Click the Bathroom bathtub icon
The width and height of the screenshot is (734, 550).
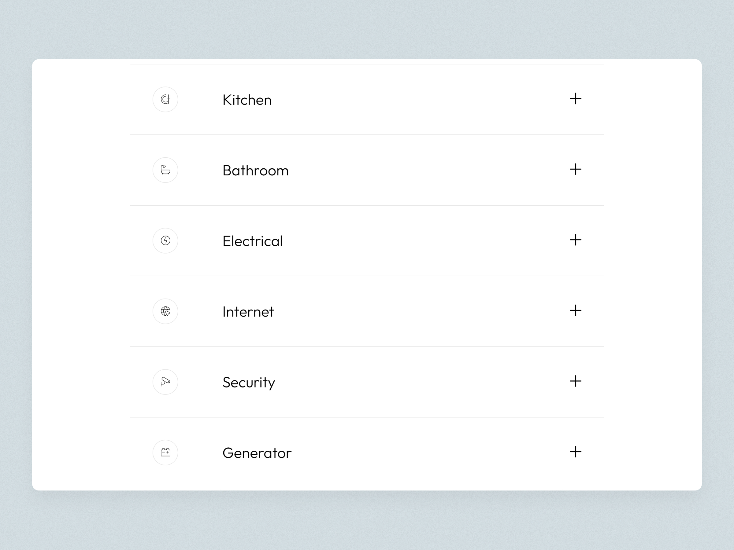click(165, 170)
